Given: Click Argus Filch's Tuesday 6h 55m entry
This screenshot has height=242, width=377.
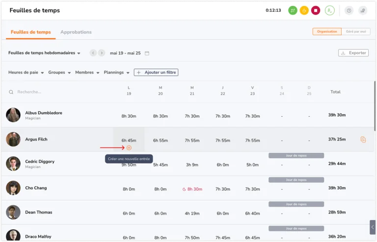Looking at the screenshot, I should pos(161,140).
